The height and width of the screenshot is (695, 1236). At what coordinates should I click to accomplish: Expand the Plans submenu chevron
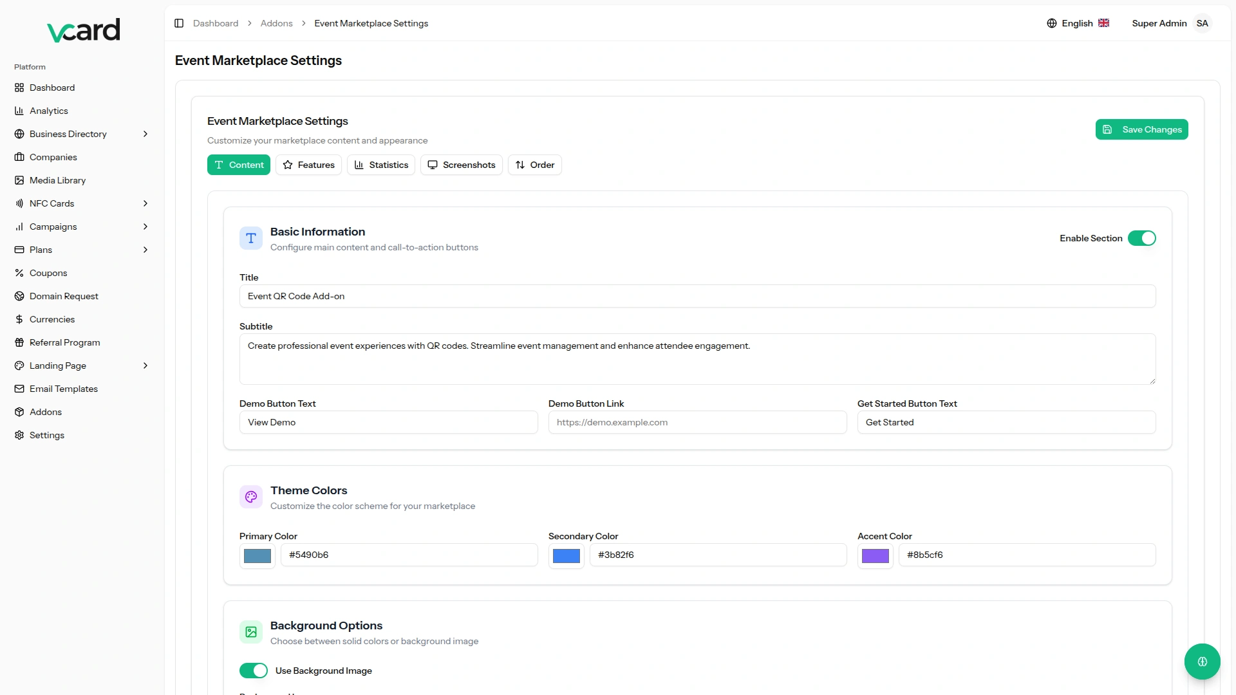coord(145,250)
